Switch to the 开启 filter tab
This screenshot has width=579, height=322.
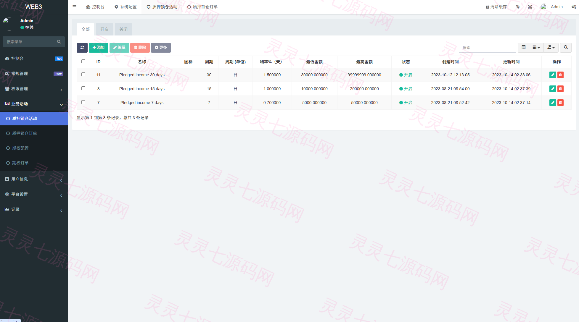point(104,29)
